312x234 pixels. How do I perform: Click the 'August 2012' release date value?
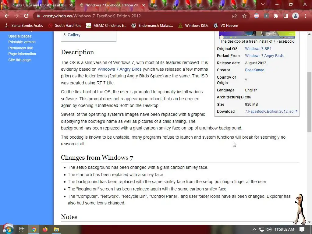point(256,63)
